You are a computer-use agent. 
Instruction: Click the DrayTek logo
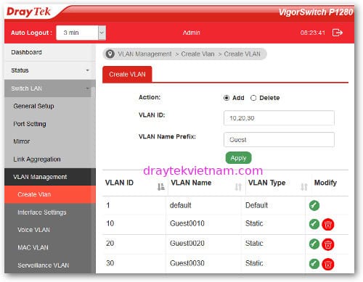point(28,12)
